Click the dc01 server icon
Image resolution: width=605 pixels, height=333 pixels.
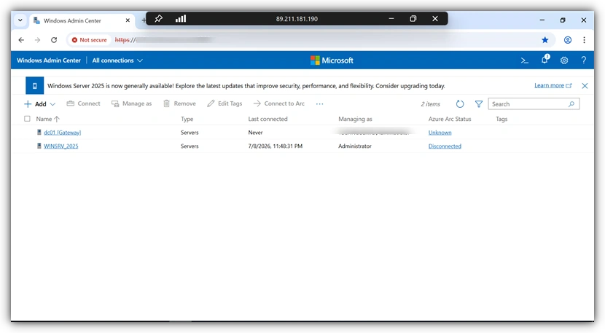click(x=39, y=133)
